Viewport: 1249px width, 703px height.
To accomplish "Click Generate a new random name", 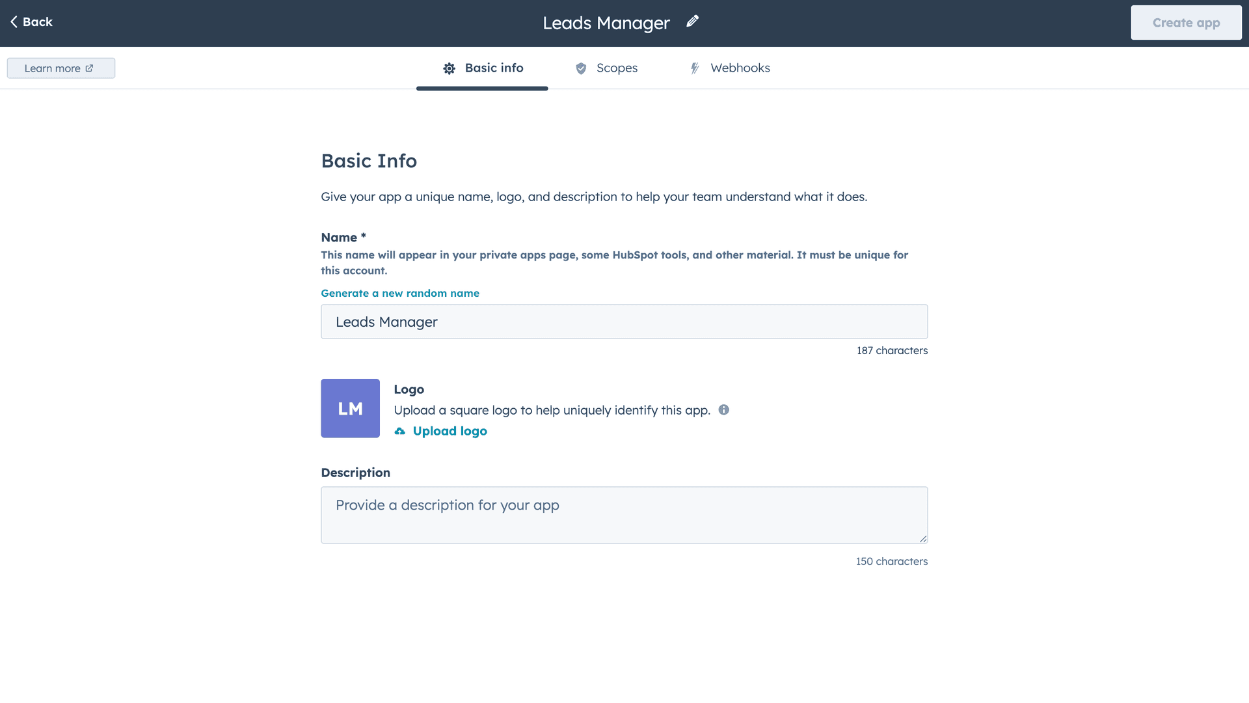I will [x=399, y=293].
